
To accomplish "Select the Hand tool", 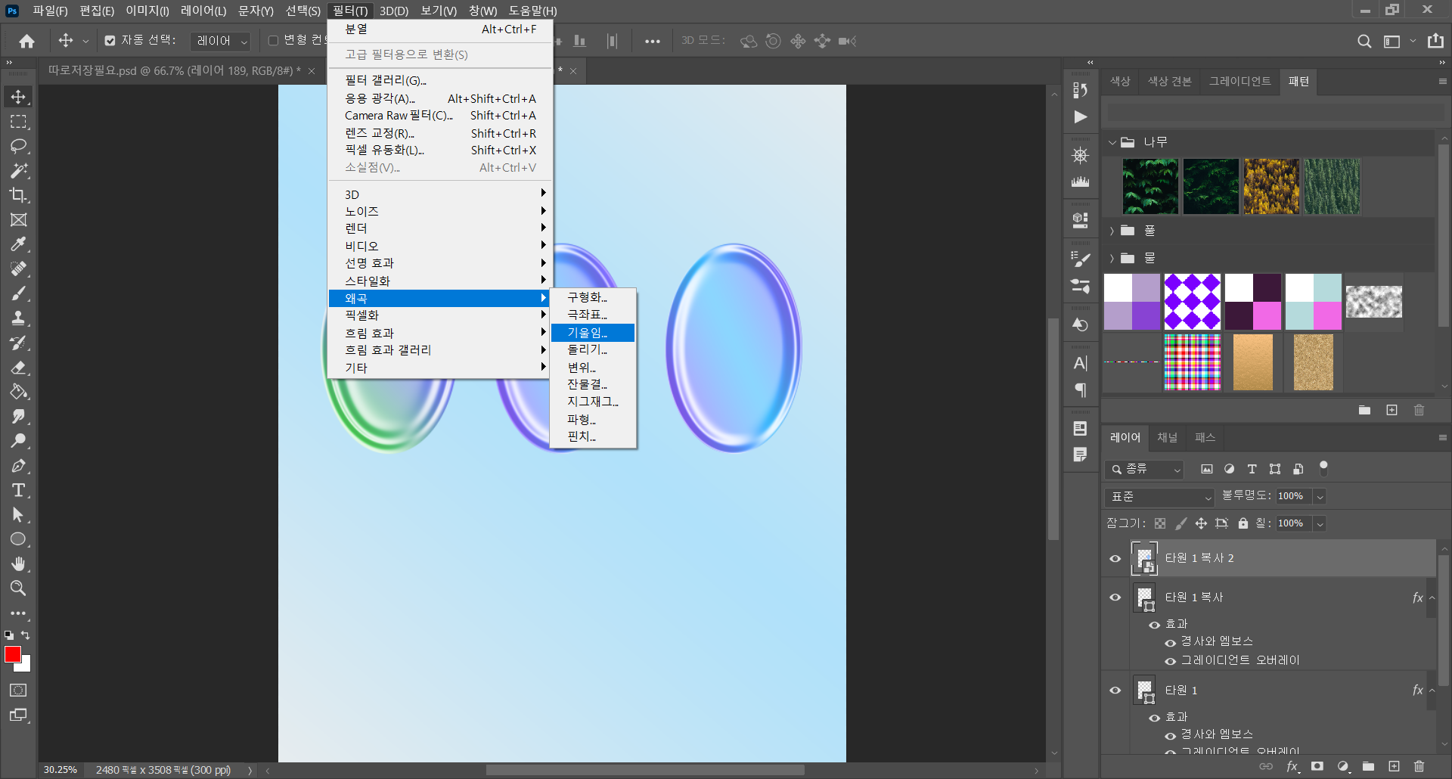I will (x=18, y=564).
